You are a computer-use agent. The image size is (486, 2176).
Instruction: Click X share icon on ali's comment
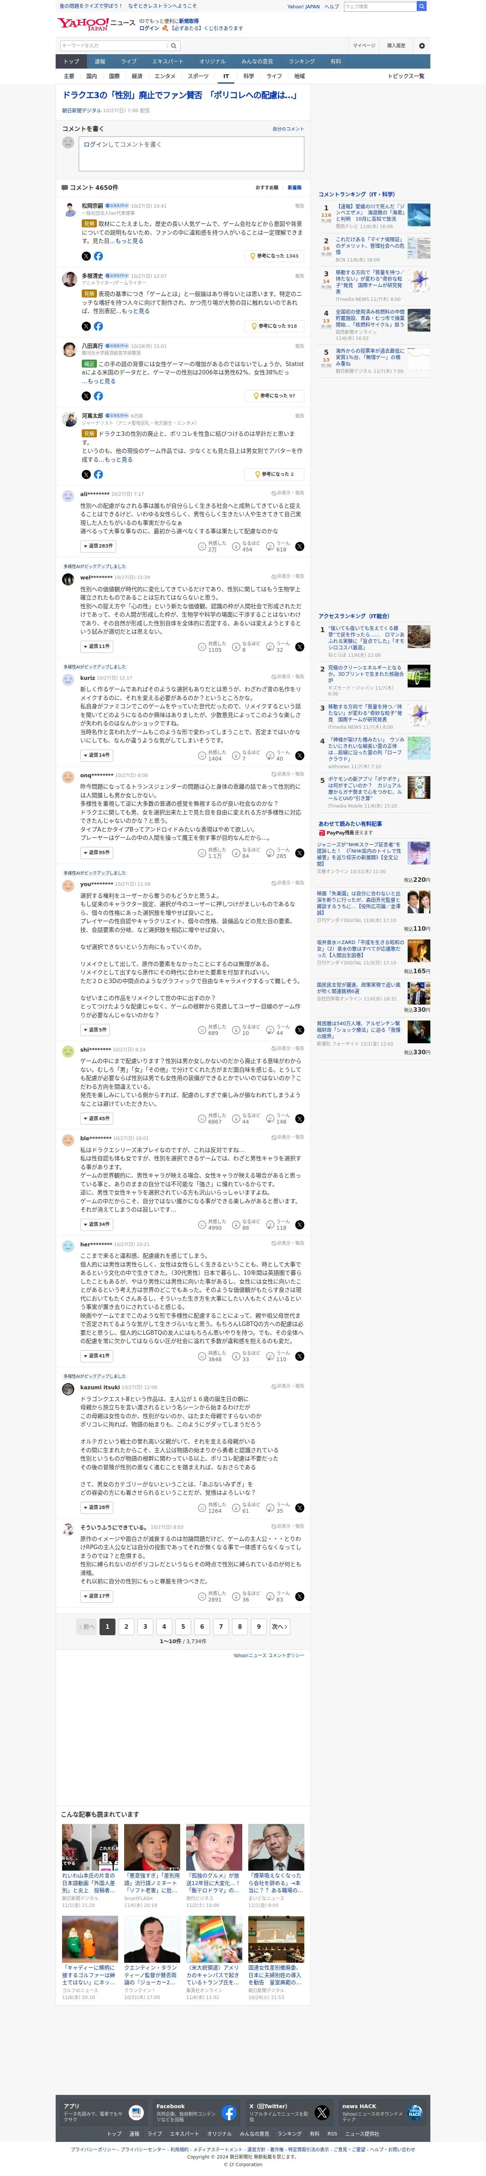point(299,546)
